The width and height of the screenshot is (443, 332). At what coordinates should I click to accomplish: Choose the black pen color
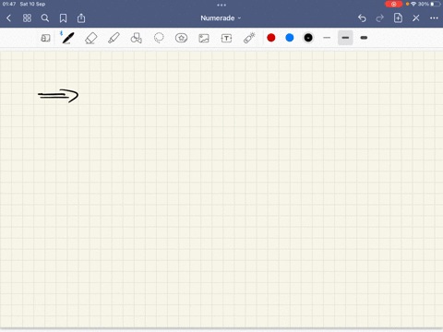pos(308,38)
